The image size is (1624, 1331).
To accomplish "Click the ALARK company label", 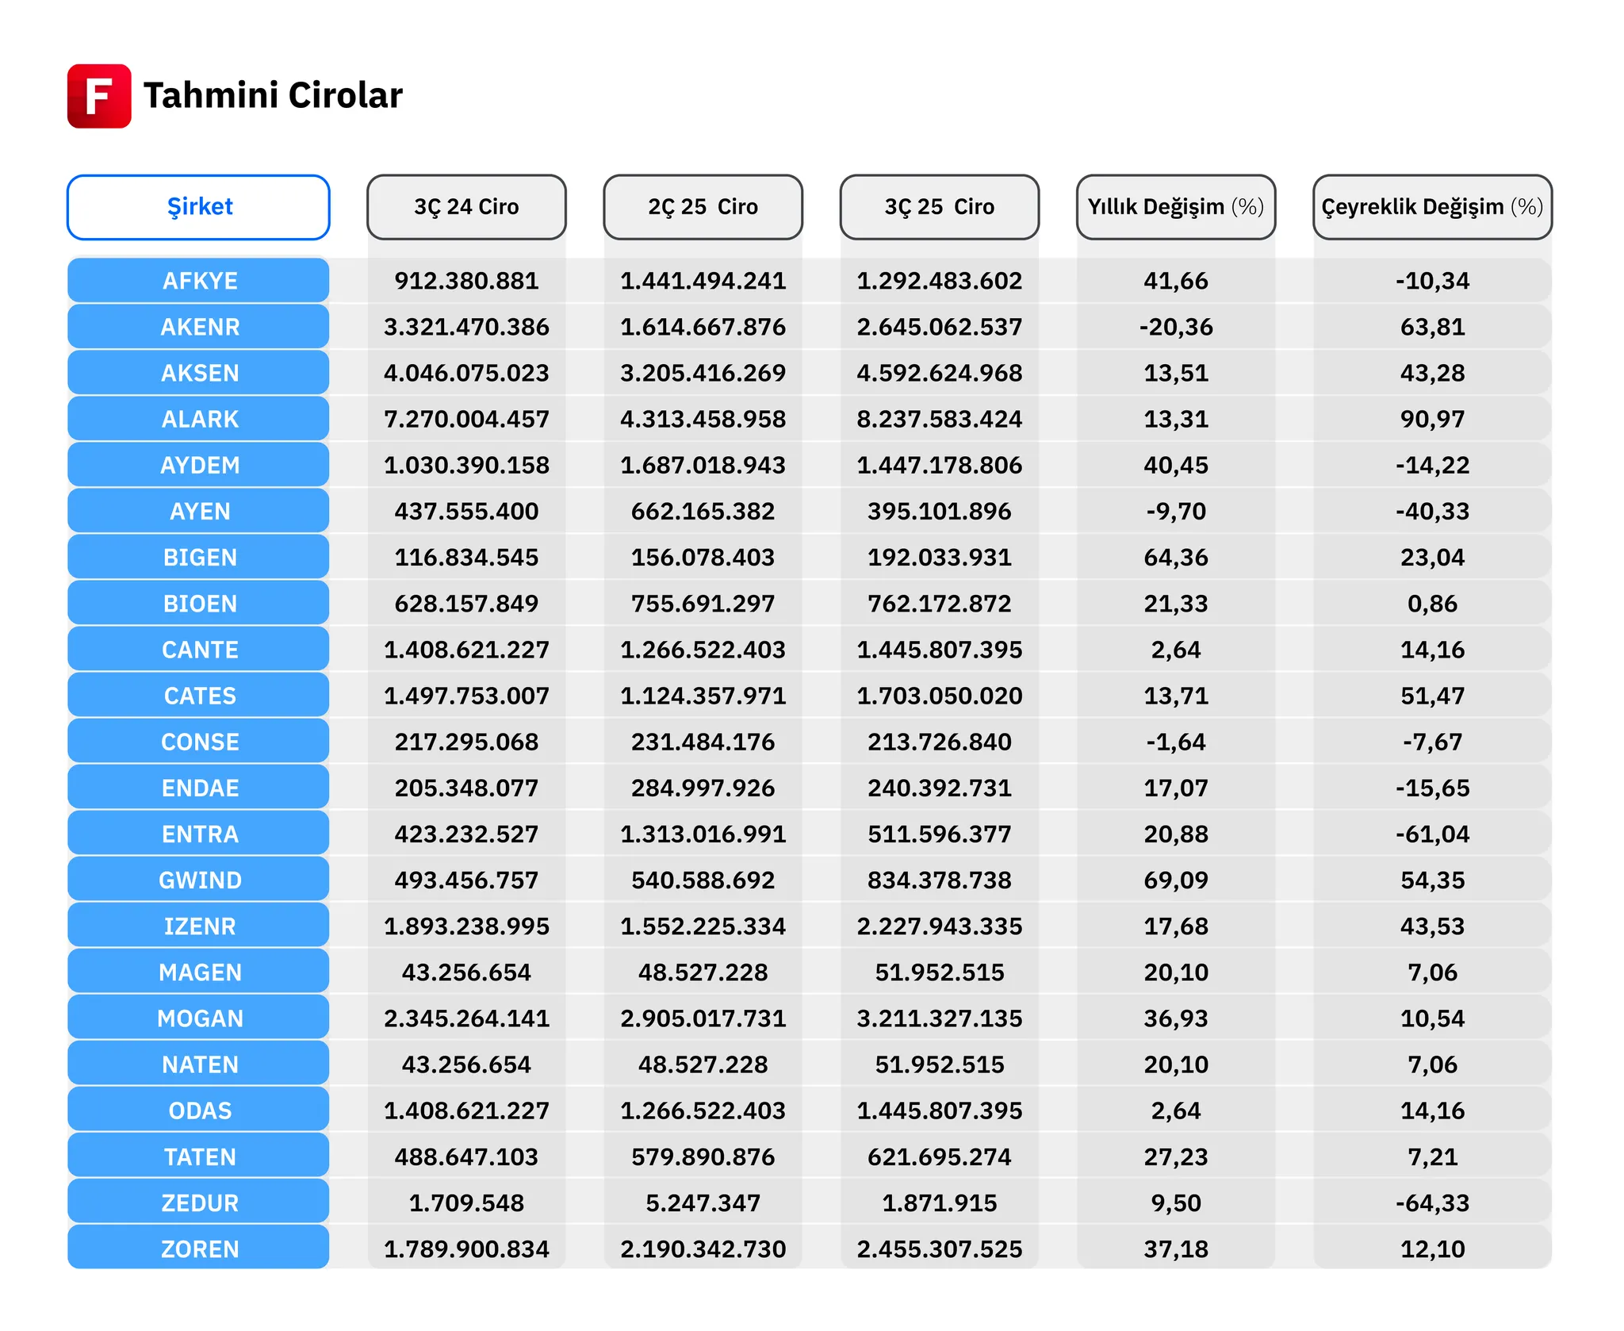I will pyautogui.click(x=199, y=419).
